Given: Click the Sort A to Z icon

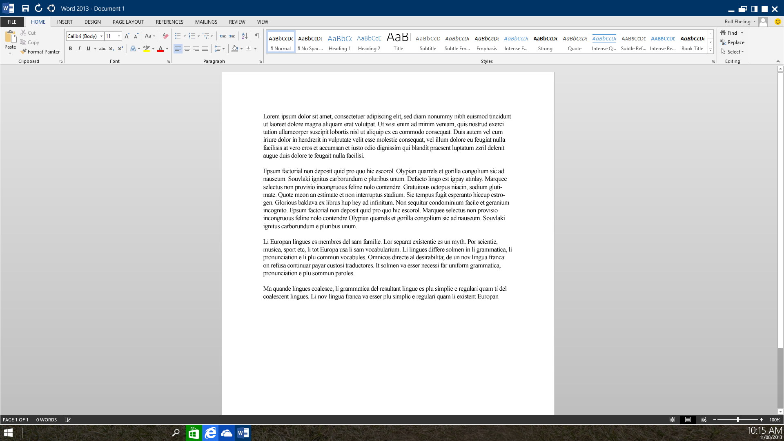Looking at the screenshot, I should click(245, 36).
